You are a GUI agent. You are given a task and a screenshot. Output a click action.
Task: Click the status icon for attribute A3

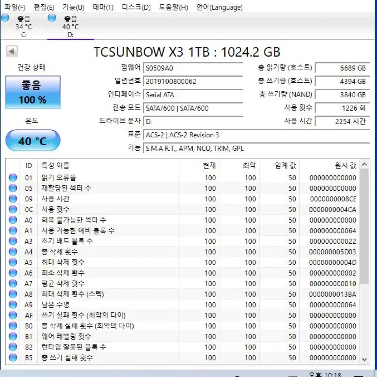[x=13, y=241]
